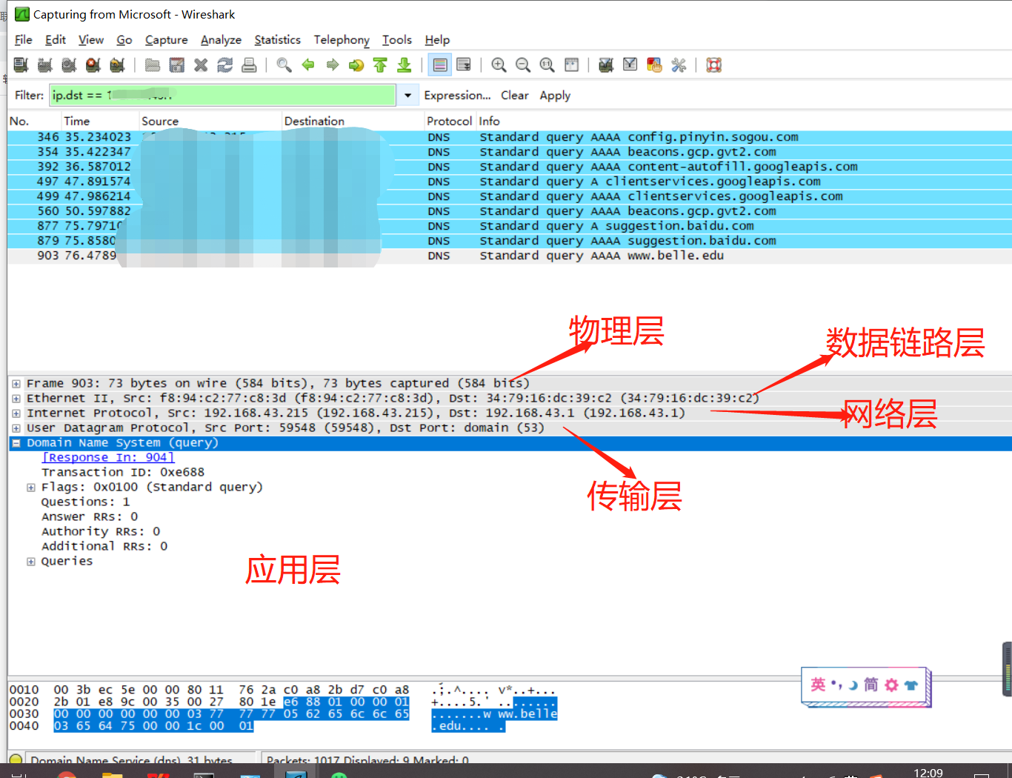The width and height of the screenshot is (1012, 778).
Task: Jump to the first packet
Action: [x=380, y=65]
